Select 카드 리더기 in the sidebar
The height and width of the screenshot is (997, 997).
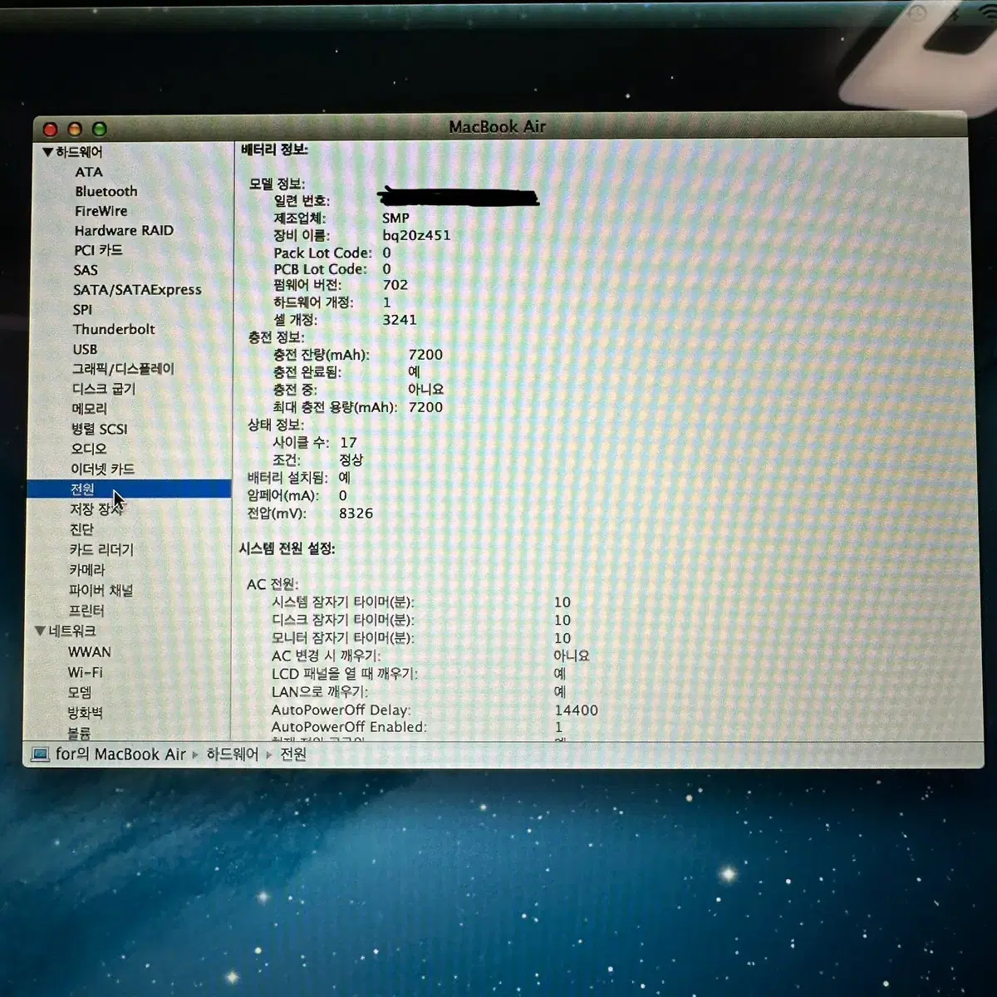tap(101, 549)
